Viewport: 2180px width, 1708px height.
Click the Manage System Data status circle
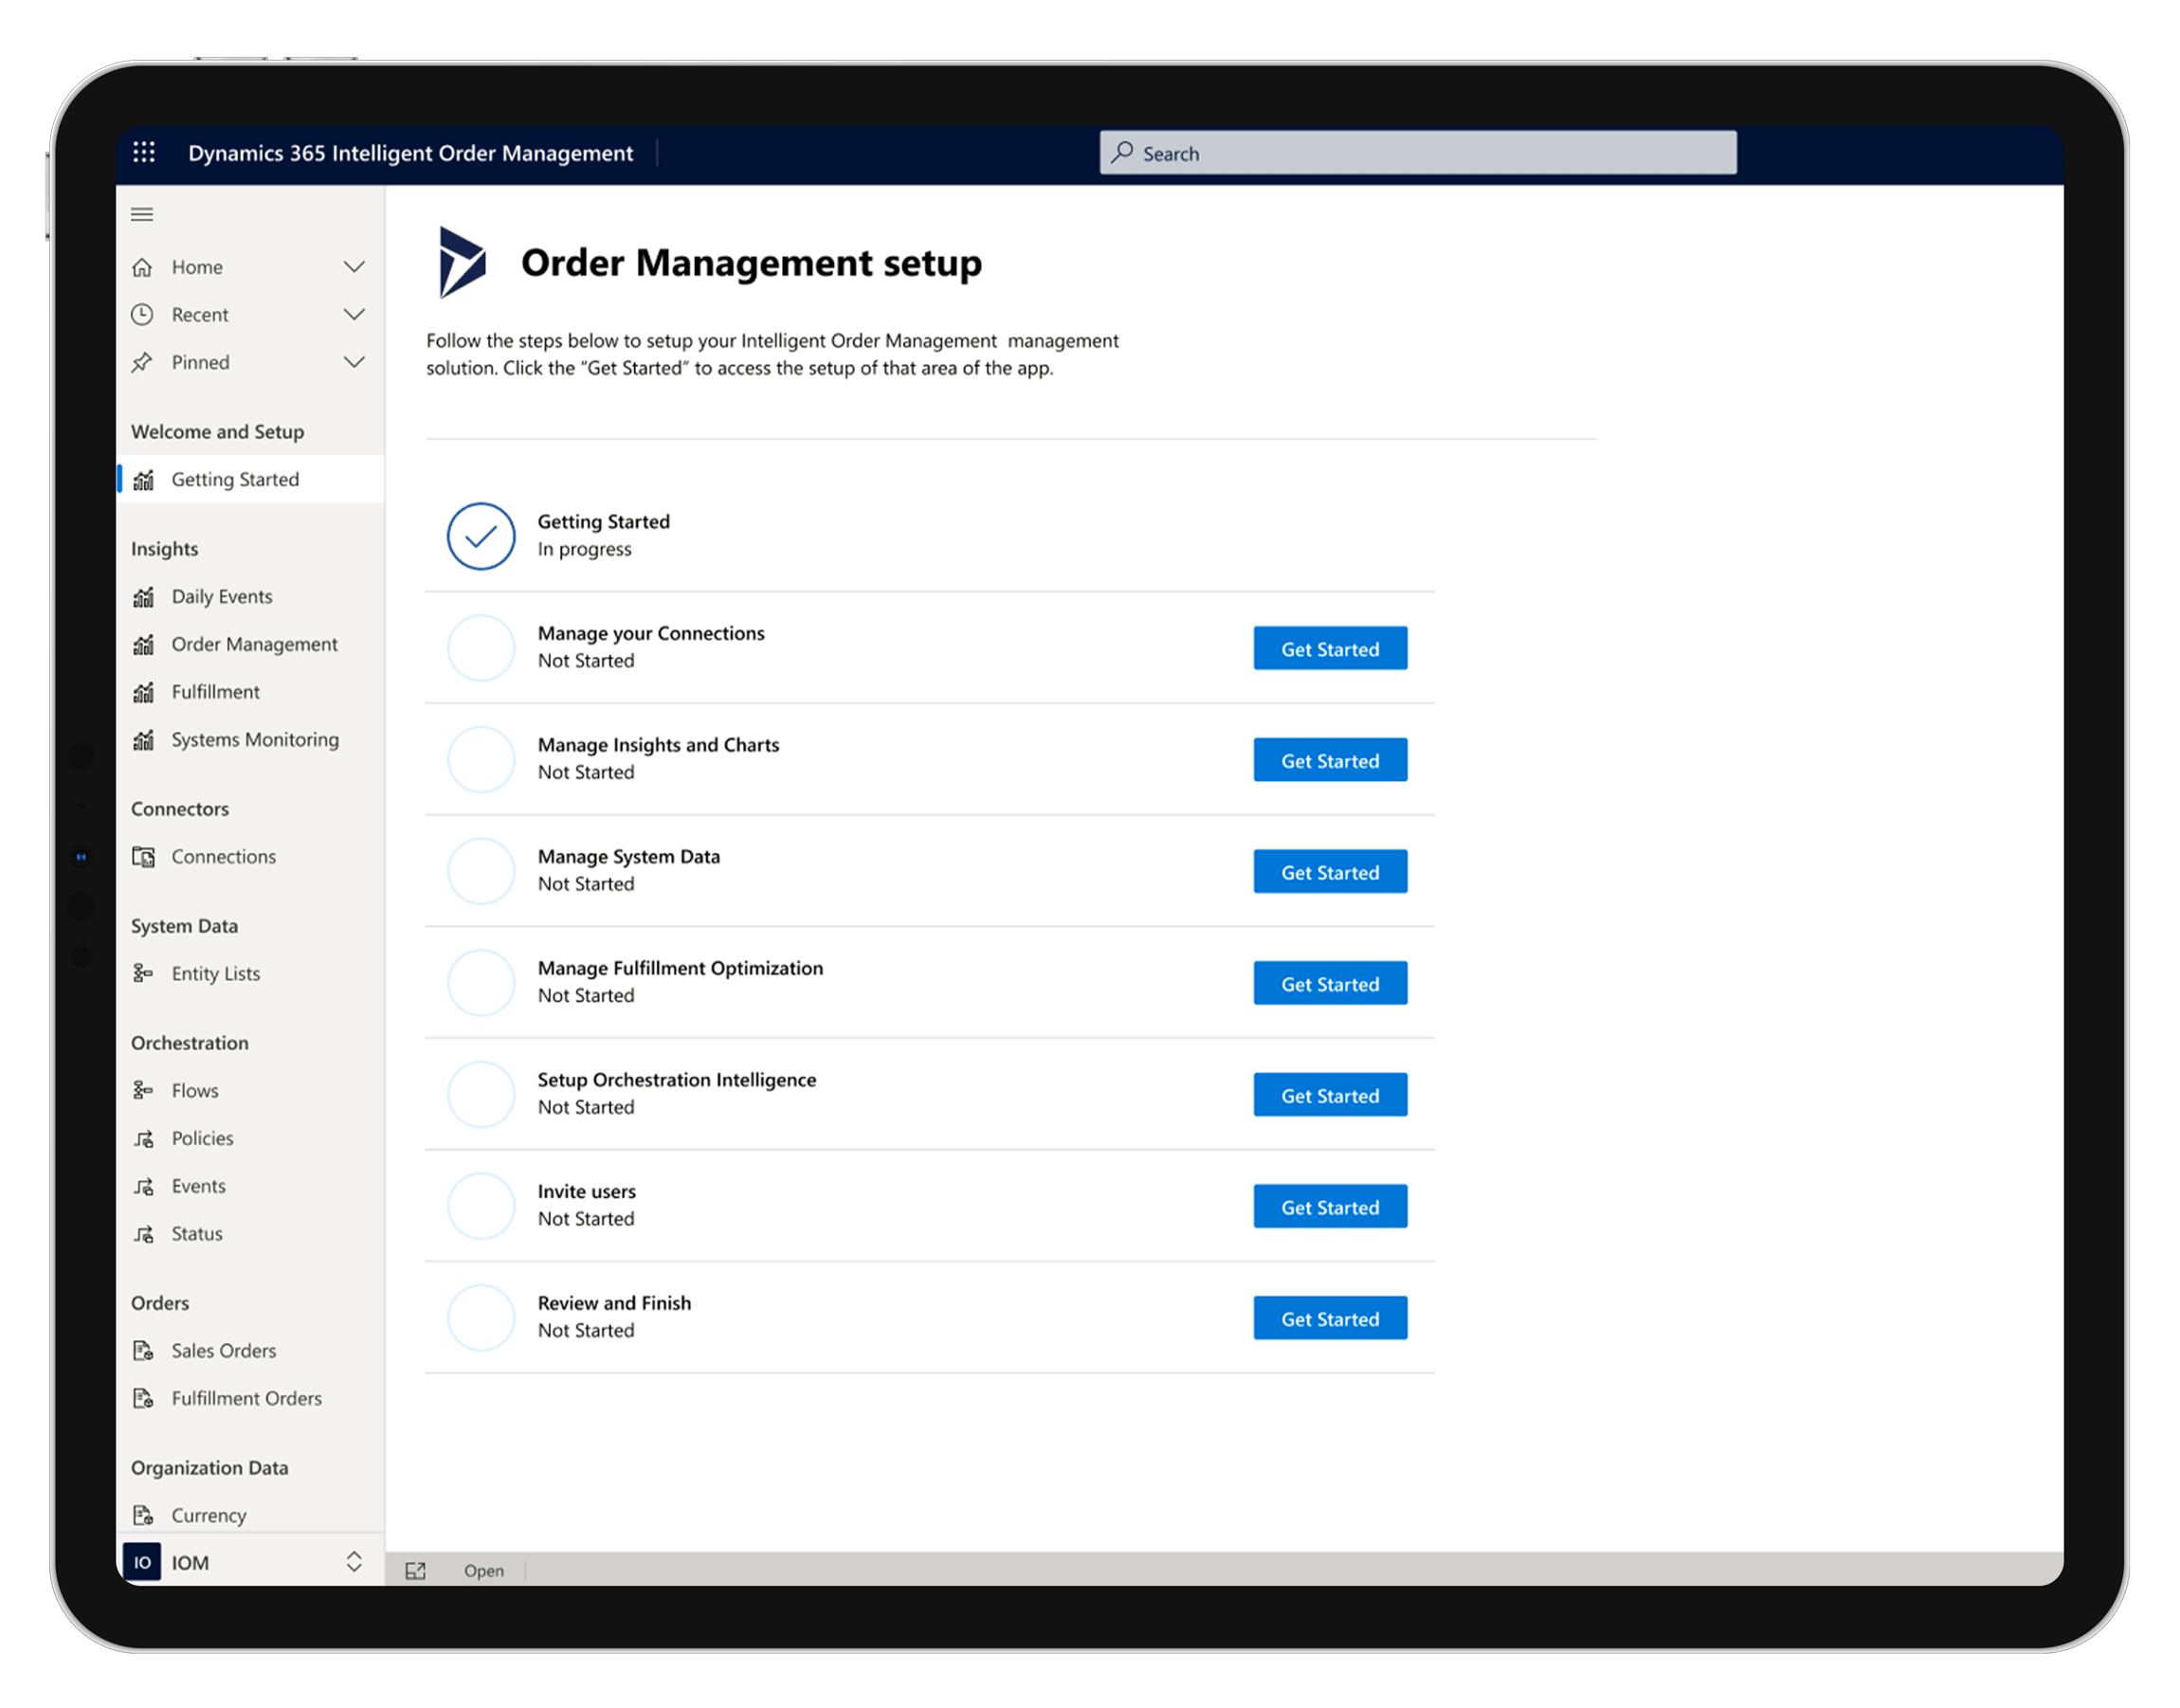coord(481,871)
